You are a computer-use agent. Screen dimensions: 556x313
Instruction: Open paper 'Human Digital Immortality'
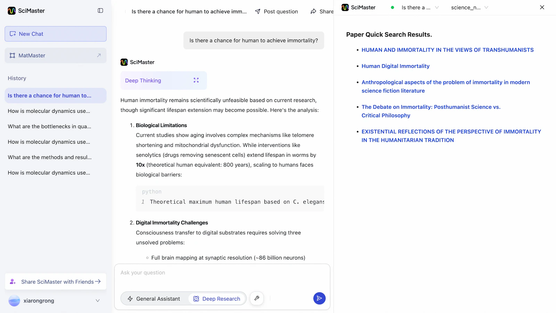pos(395,66)
